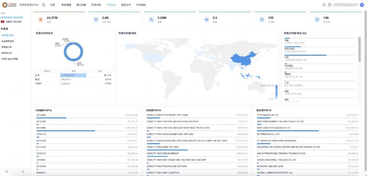
Task: Open the help question mark icon
Action: [330, 5]
